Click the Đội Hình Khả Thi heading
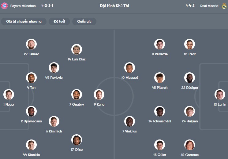The image size is (228, 159). 114,6
